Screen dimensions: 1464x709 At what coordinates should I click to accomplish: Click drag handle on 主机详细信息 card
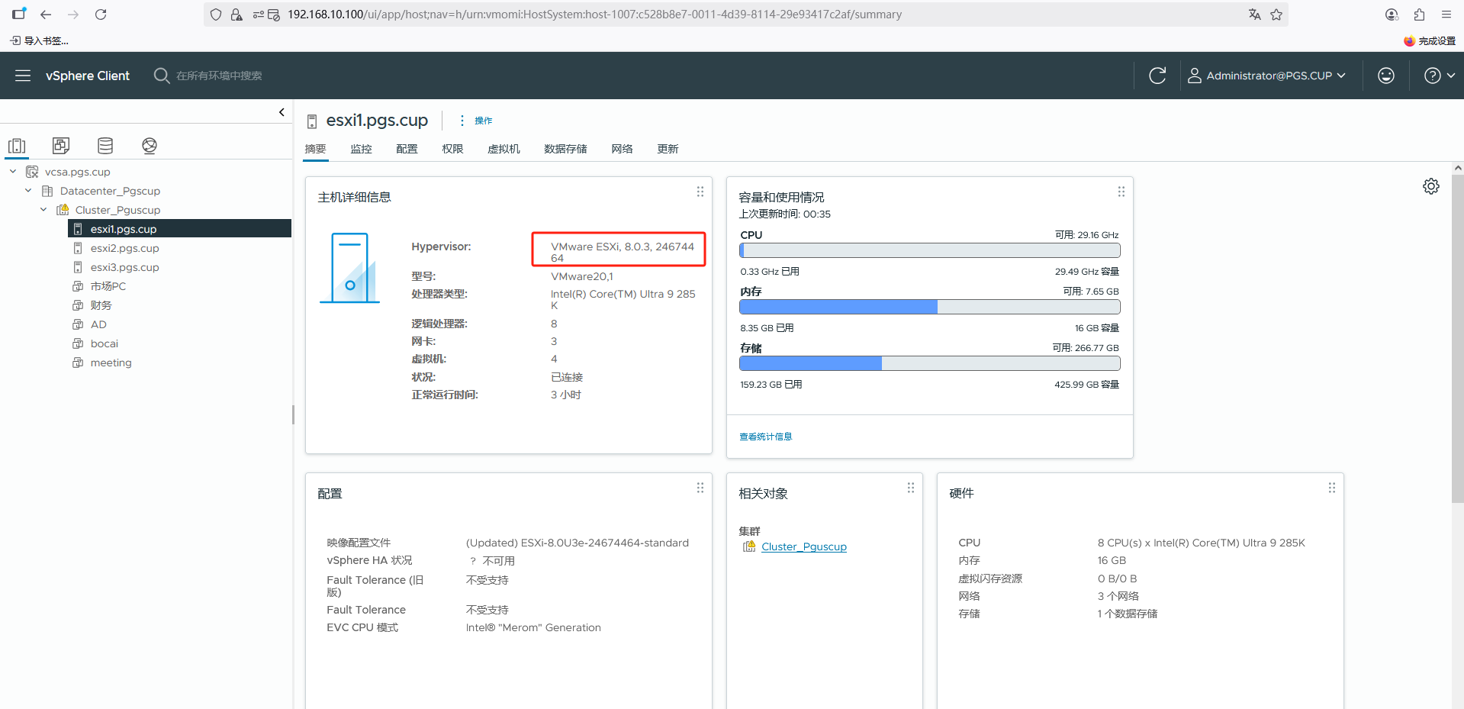tap(700, 192)
